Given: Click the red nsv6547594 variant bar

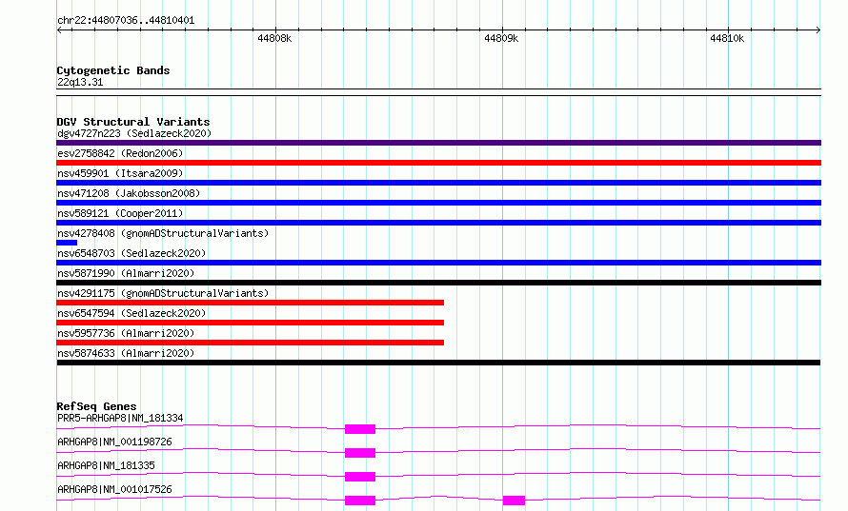Looking at the screenshot, I should pyautogui.click(x=250, y=323).
